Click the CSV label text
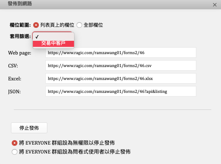Image resolution: width=221 pixels, height=164 pixels. point(13,66)
